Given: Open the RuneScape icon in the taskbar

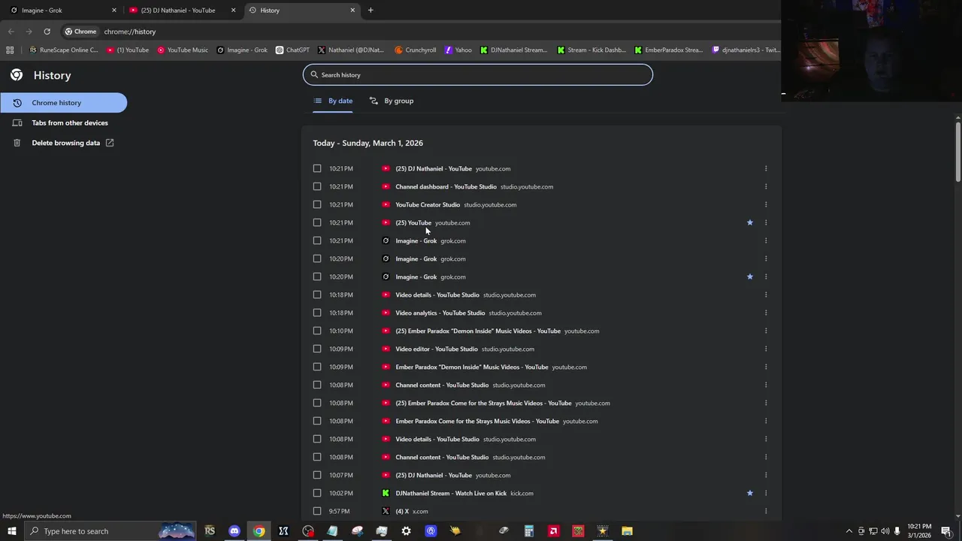Looking at the screenshot, I should click(210, 531).
